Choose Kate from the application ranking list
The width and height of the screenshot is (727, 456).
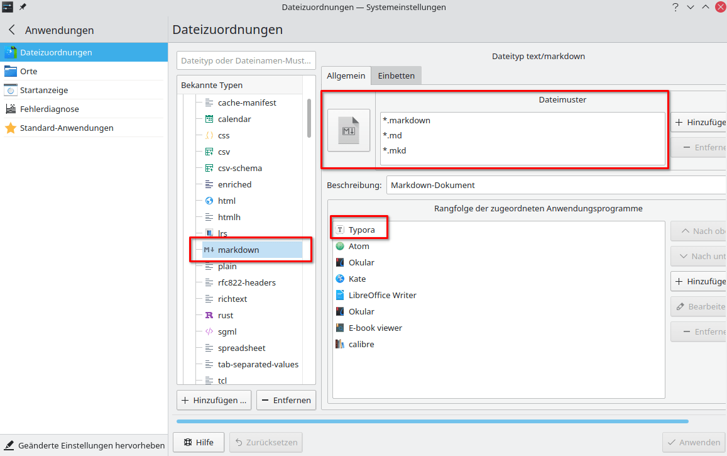coord(357,279)
